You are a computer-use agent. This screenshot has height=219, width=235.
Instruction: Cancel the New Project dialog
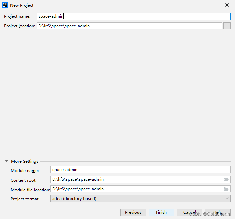click(x=190, y=212)
